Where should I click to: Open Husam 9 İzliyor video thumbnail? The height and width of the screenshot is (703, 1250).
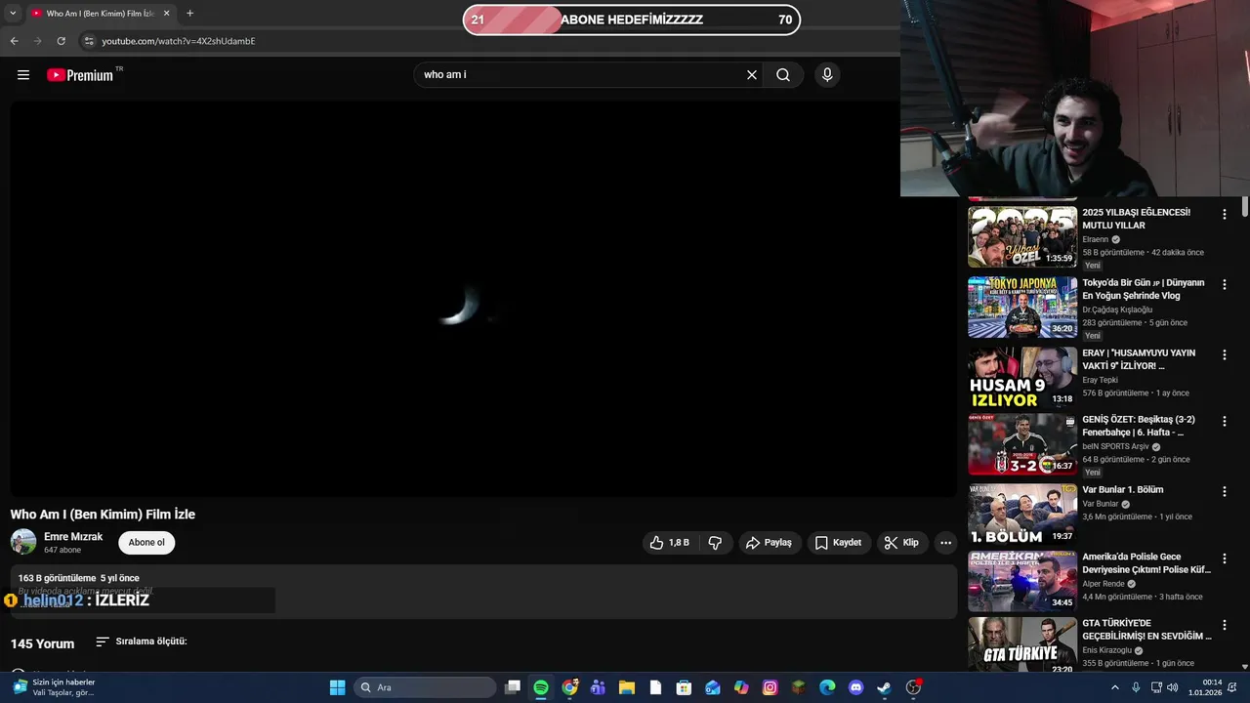[1022, 377]
